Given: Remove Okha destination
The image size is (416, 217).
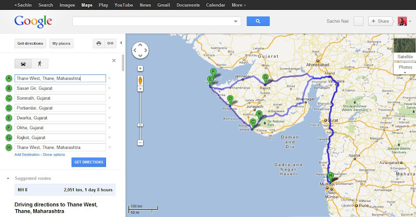Looking at the screenshot, I should click(x=109, y=127).
